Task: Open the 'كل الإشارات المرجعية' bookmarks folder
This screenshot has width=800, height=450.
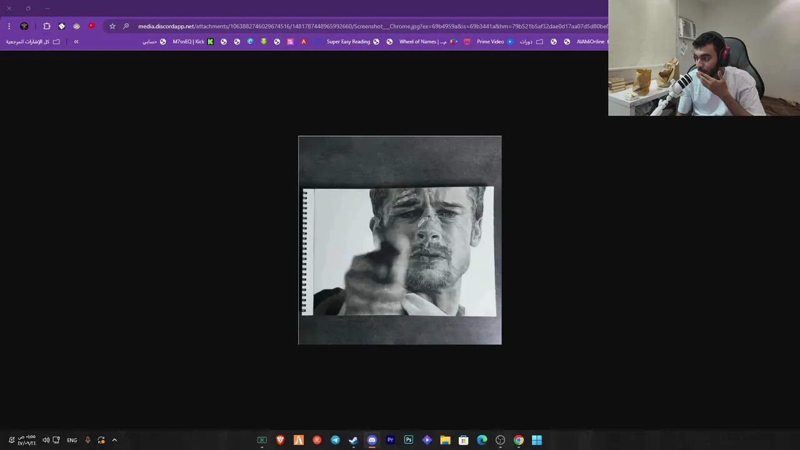Action: [x=33, y=42]
